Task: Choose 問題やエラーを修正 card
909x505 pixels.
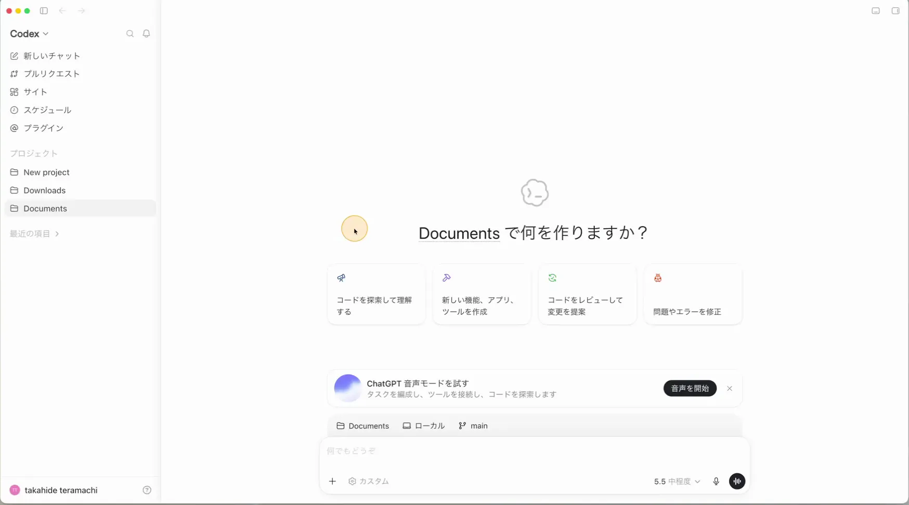Action: coord(693,294)
